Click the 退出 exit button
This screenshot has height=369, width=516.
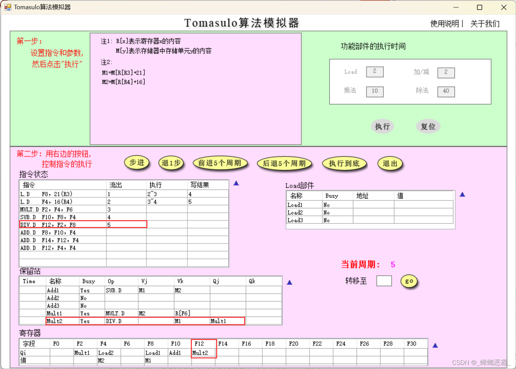pyautogui.click(x=390, y=164)
